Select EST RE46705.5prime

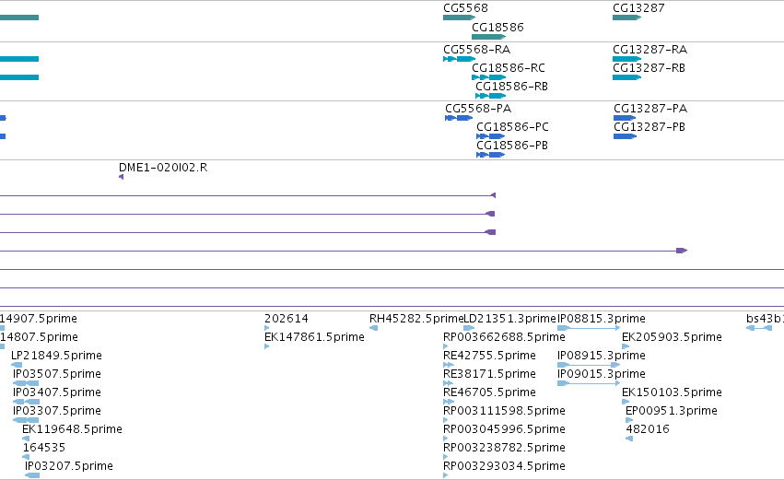point(489,392)
